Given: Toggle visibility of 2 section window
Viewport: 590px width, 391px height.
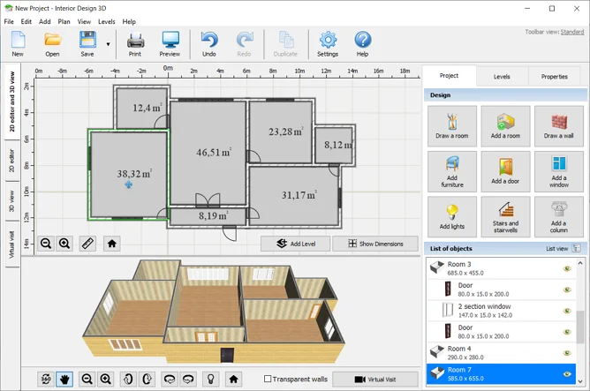Looking at the screenshot, I should click(x=567, y=311).
